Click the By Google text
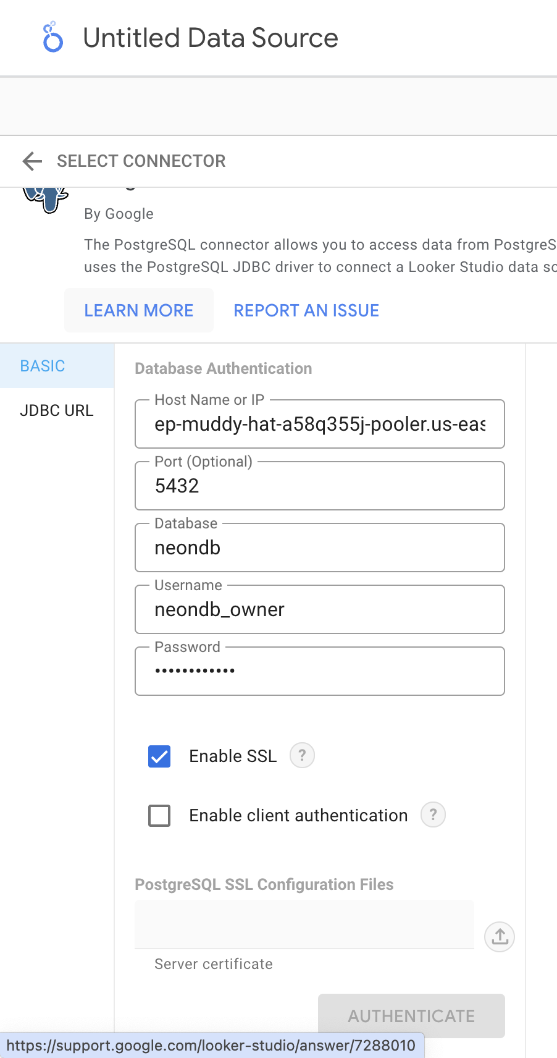 119,214
